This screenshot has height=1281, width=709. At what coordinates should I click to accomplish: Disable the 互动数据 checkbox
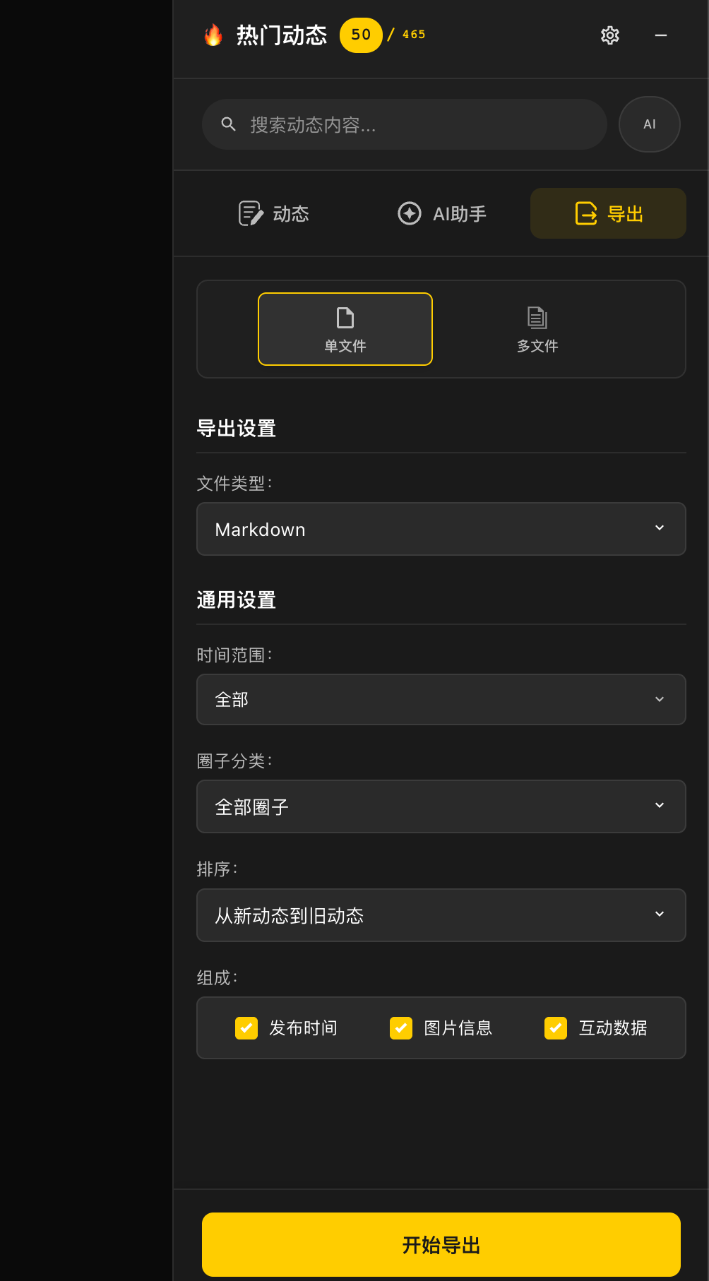coord(556,1028)
